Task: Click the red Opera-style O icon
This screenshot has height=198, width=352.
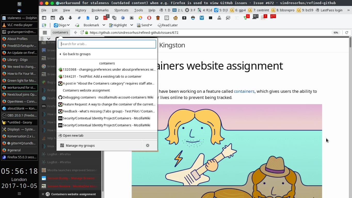Action: coord(149,18)
